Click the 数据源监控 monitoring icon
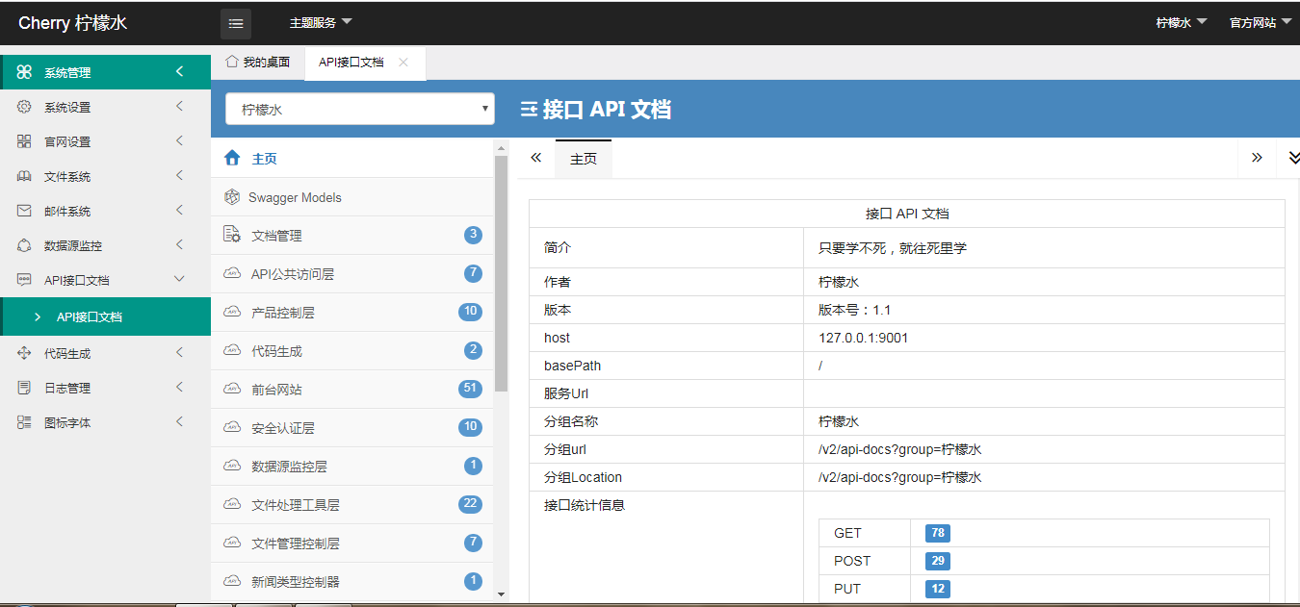Screen dimensions: 1300x607 (23, 245)
